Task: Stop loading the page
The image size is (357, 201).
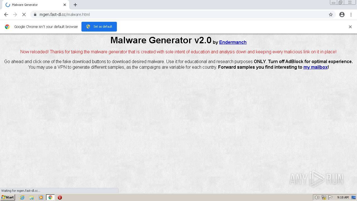Action: coord(24,15)
